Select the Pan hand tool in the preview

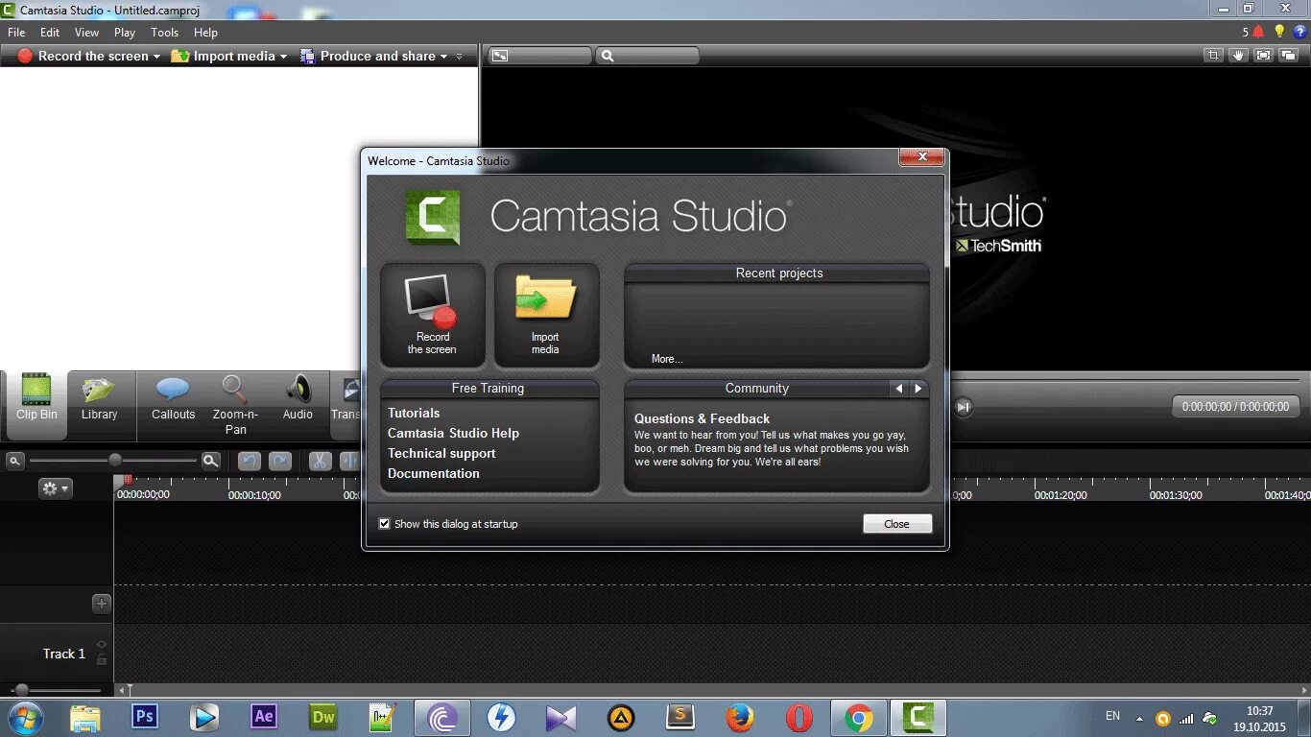(x=1239, y=56)
